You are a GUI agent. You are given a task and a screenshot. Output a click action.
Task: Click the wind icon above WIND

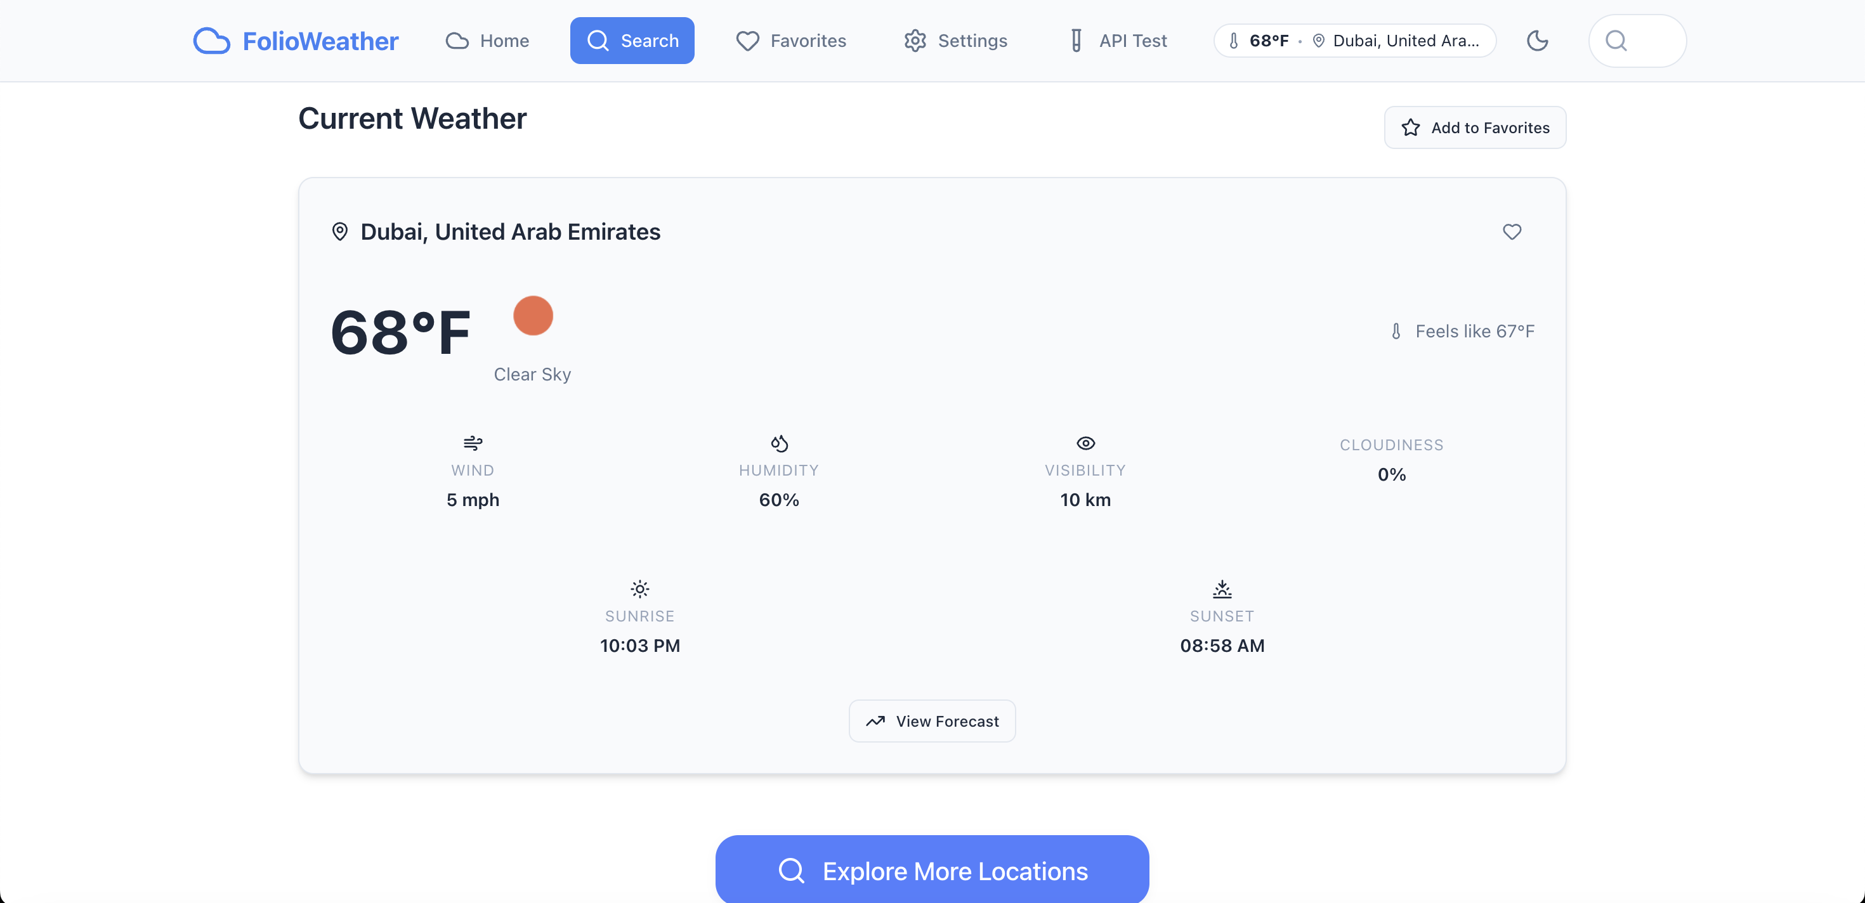click(x=473, y=442)
